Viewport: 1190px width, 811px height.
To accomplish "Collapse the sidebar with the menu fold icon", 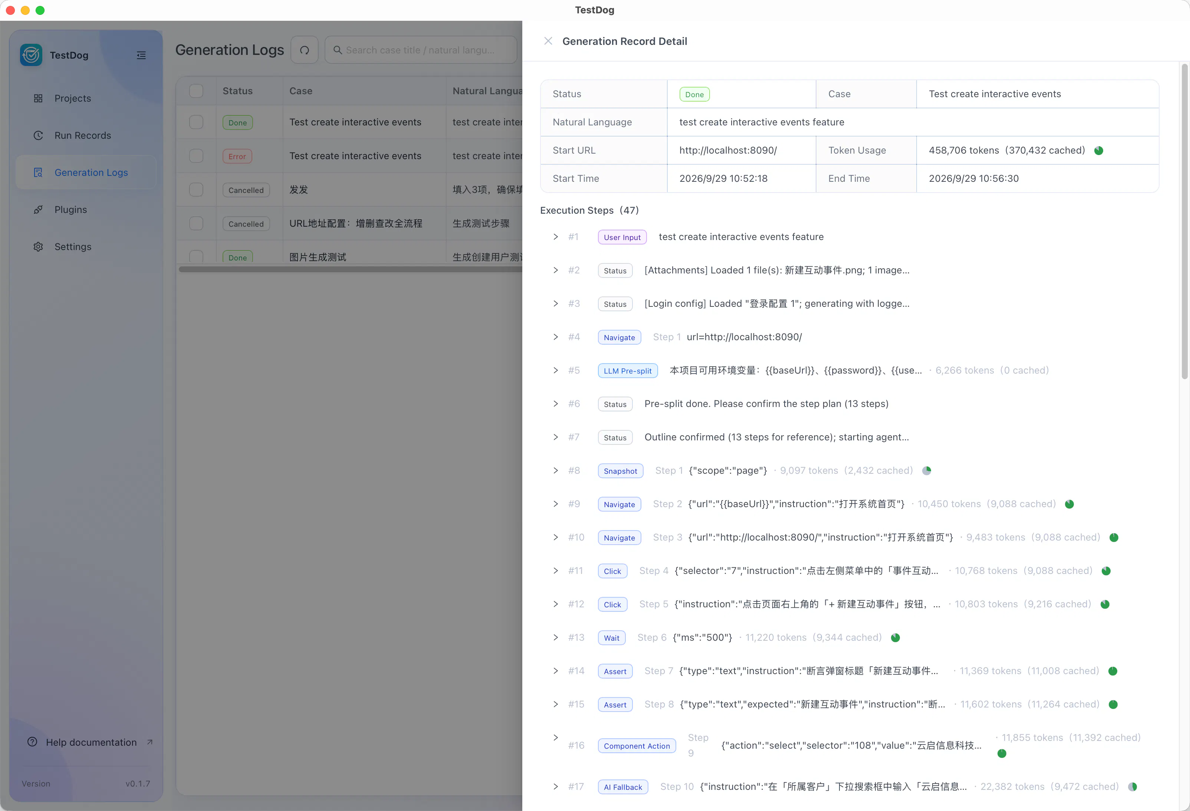I will pos(141,55).
